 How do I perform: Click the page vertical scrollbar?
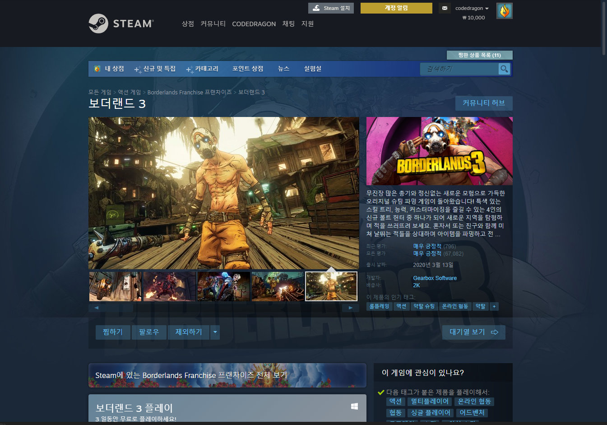(604, 28)
